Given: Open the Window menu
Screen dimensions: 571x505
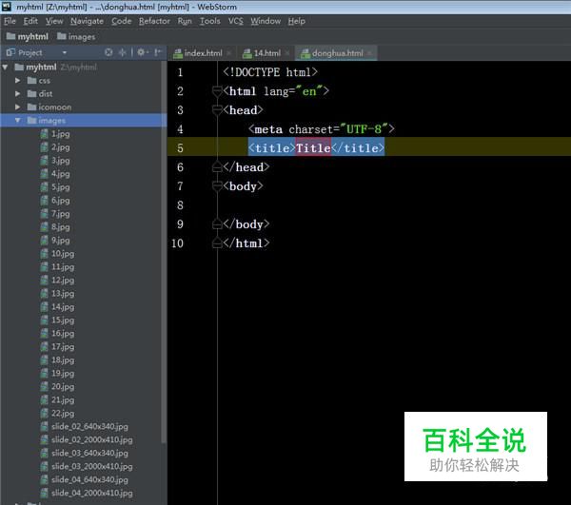Looking at the screenshot, I should pyautogui.click(x=266, y=21).
